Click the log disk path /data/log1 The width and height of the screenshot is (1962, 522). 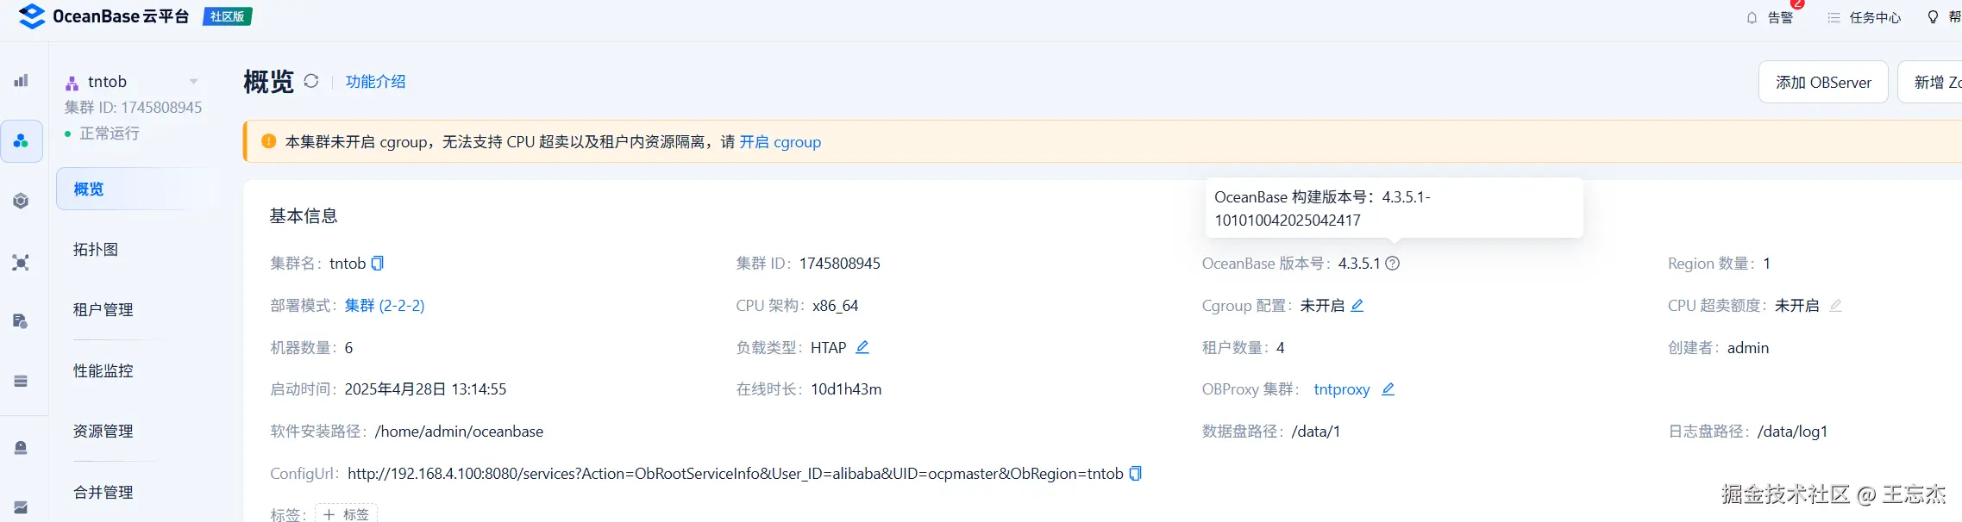point(1792,431)
